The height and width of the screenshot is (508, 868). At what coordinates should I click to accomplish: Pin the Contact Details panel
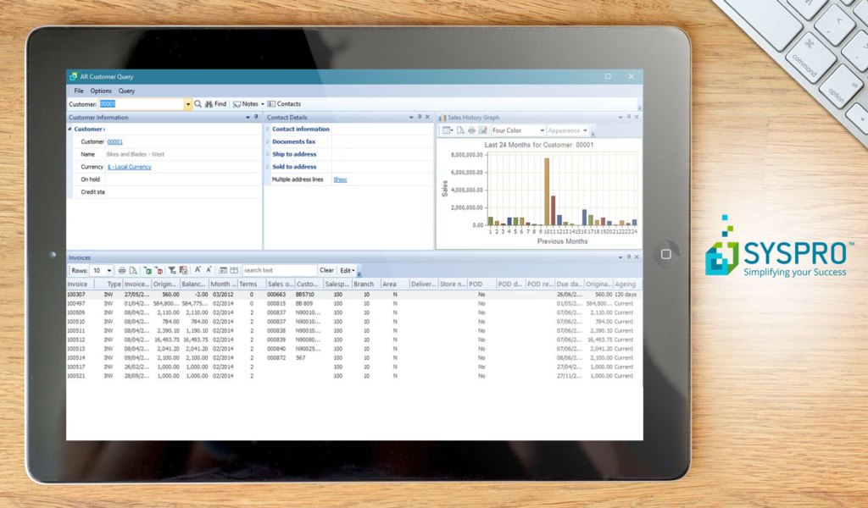[x=420, y=117]
